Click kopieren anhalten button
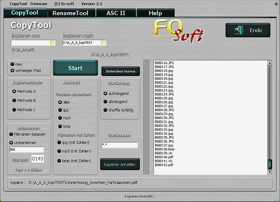280x202 pixels. [120, 164]
